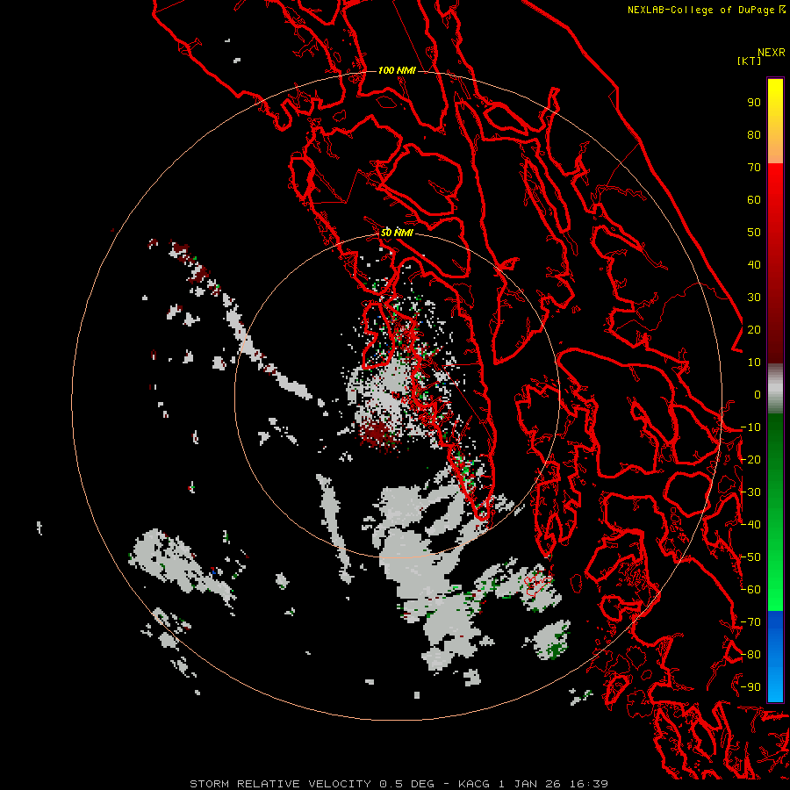Click the '16:39' timestamp in the bottom caption

pyautogui.click(x=588, y=784)
